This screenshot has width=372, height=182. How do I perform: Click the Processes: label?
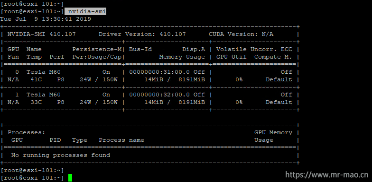27,132
